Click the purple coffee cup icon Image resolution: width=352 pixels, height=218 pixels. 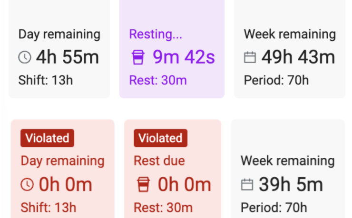point(137,58)
